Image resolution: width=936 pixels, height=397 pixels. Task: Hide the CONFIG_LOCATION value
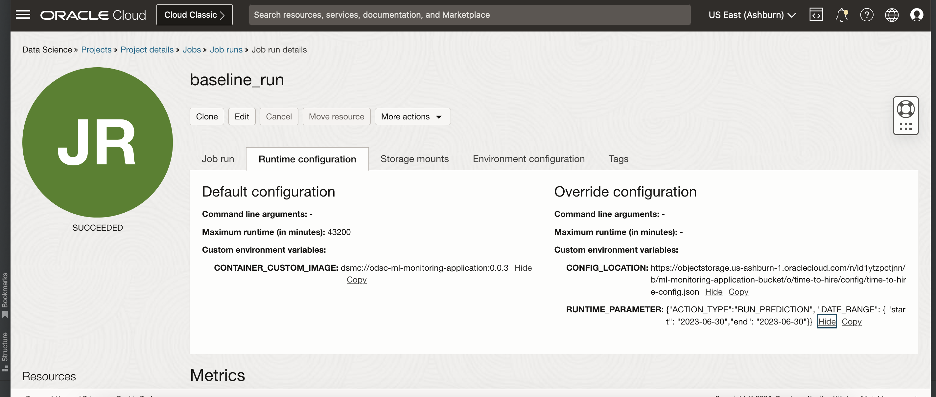[x=713, y=291]
